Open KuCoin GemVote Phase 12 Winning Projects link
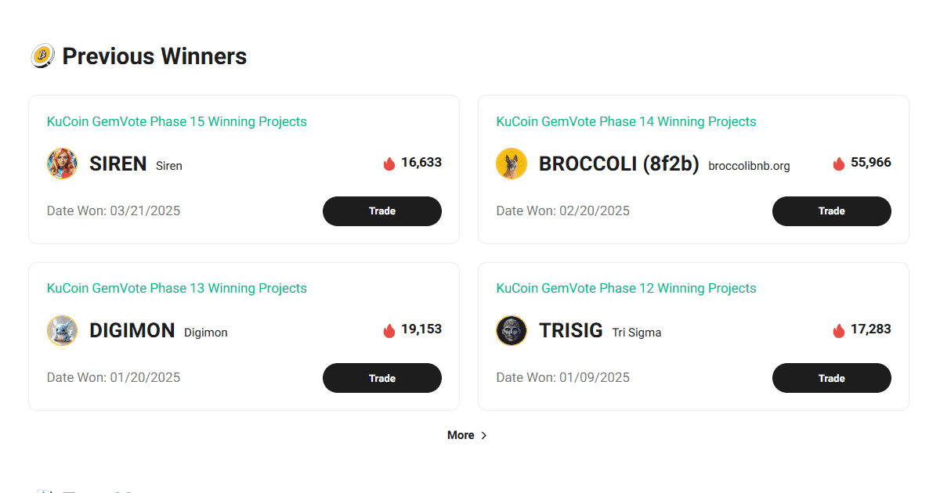This screenshot has width=940, height=493. (626, 288)
